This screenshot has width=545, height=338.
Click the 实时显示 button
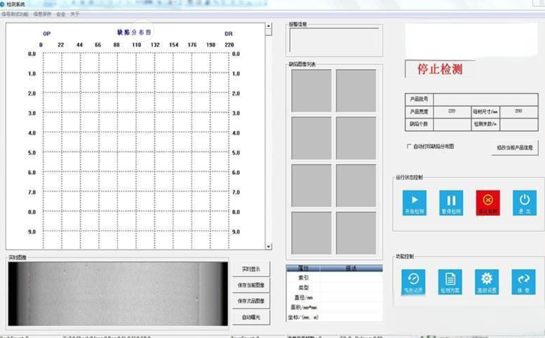[251, 269]
